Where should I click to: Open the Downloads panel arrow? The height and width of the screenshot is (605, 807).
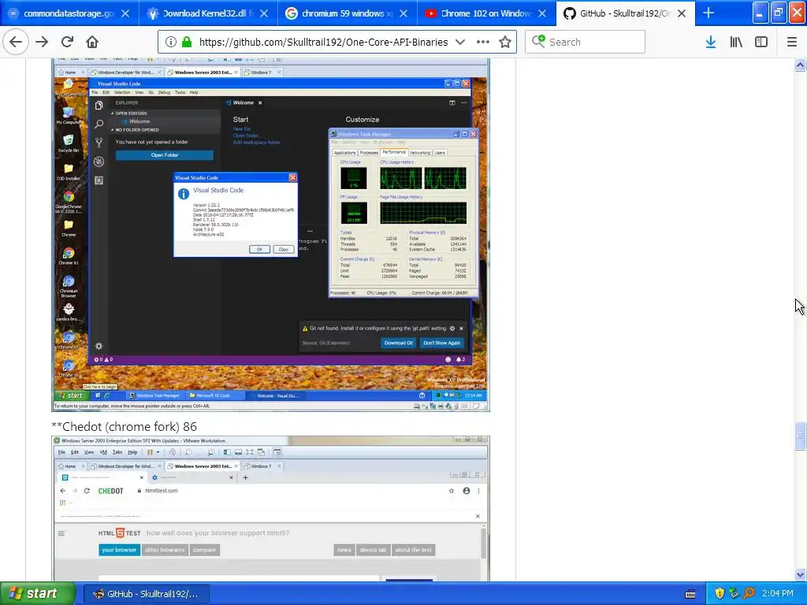click(x=711, y=43)
